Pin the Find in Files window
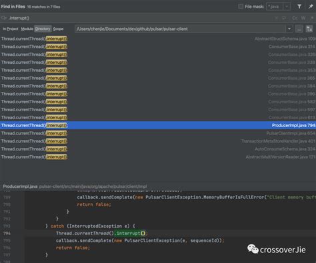Viewport: 316px width, 263px height. coord(311,7)
